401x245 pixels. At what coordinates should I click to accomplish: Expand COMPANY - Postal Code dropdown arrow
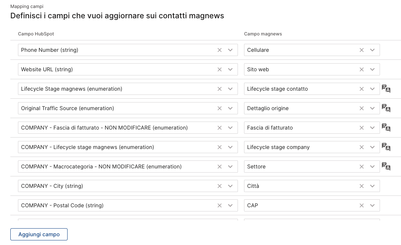coord(230,205)
